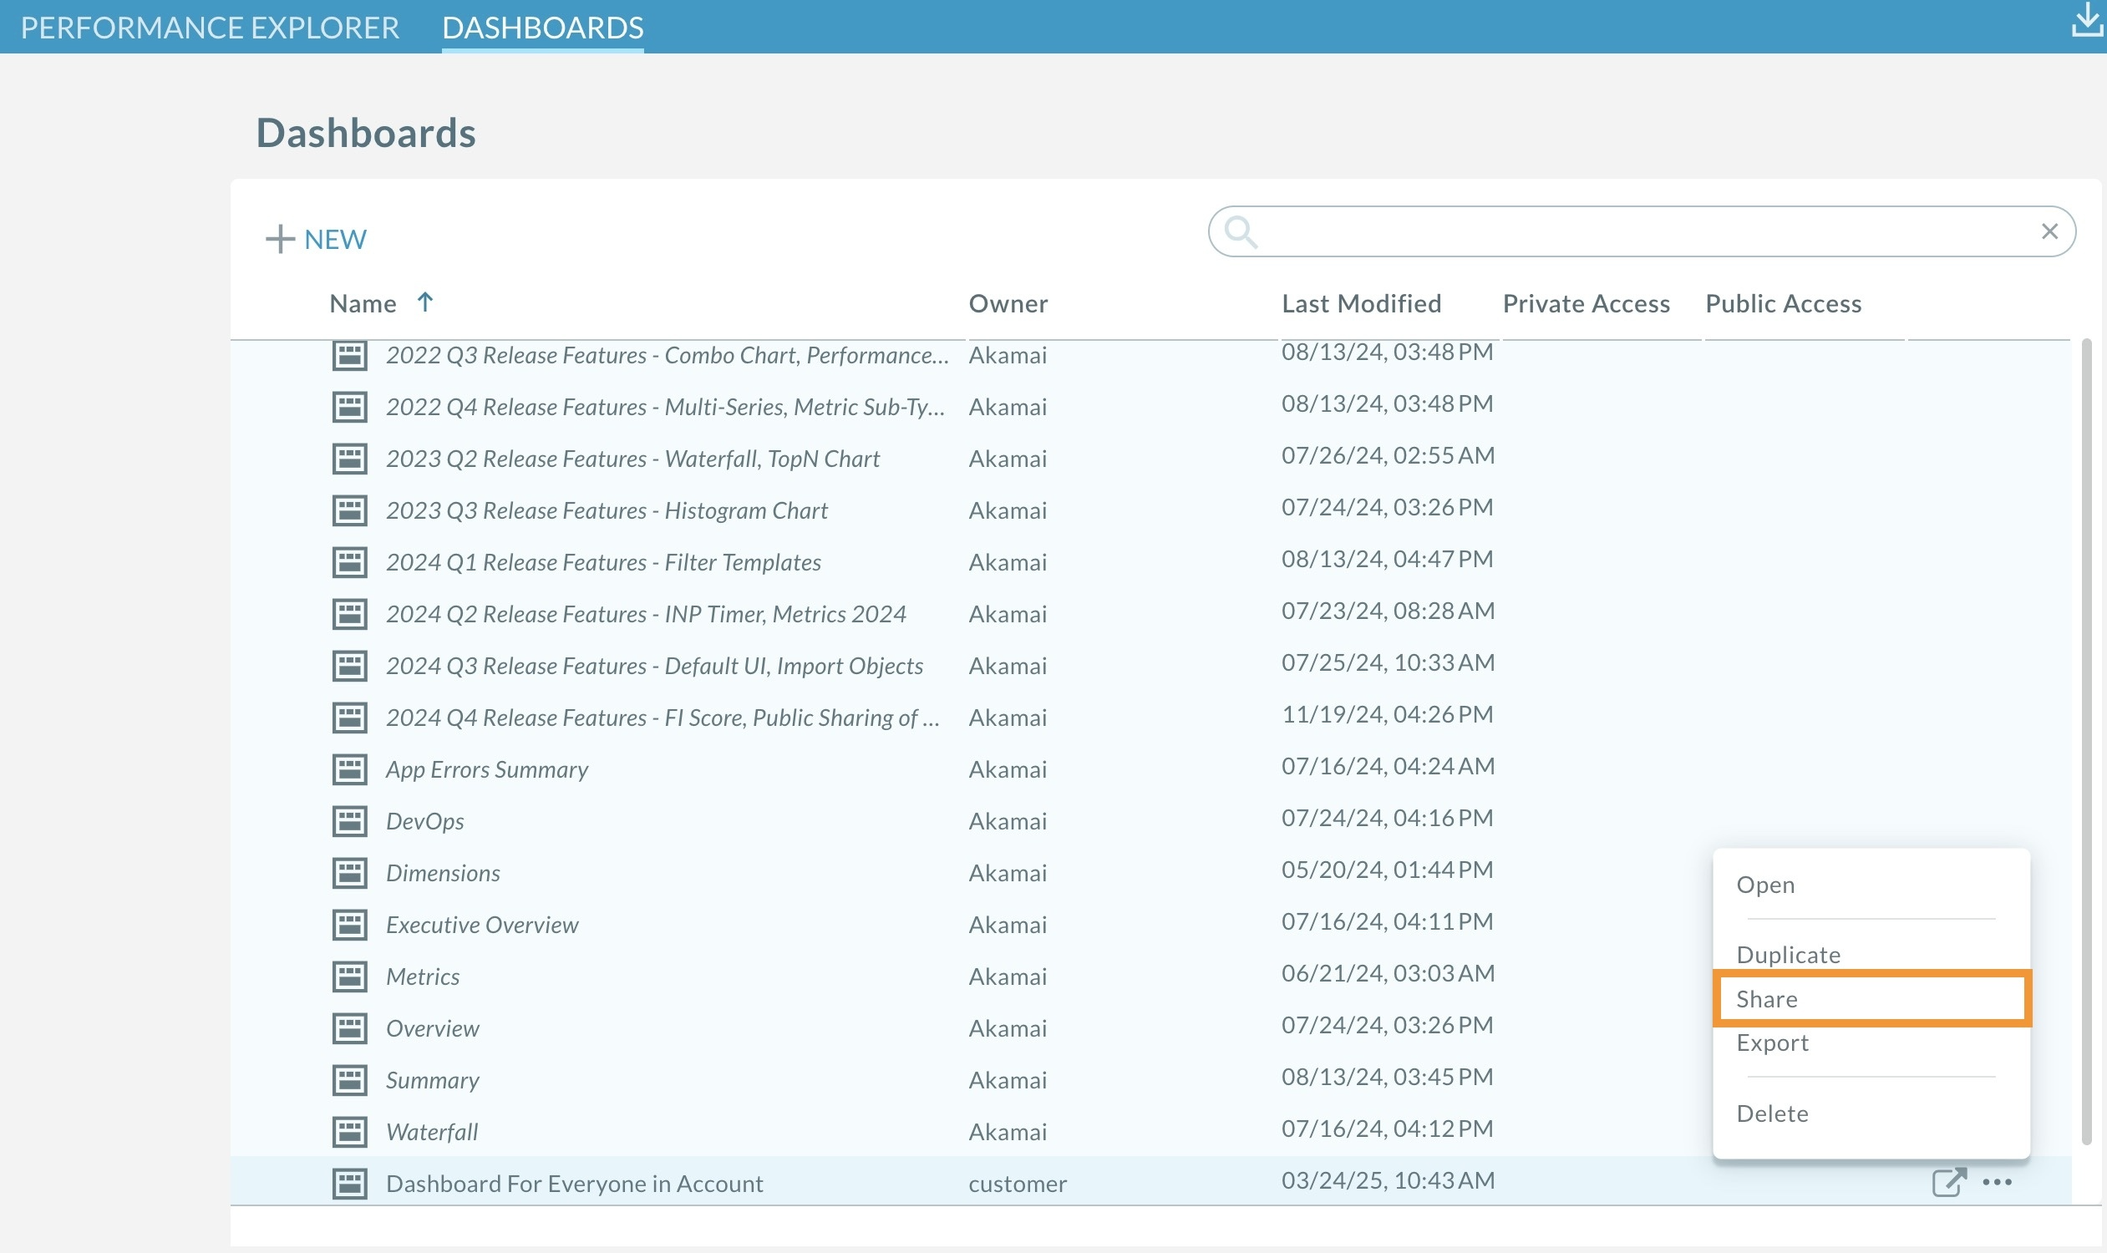The image size is (2107, 1253).
Task: Toggle Name column sort arrow
Action: [x=424, y=302]
